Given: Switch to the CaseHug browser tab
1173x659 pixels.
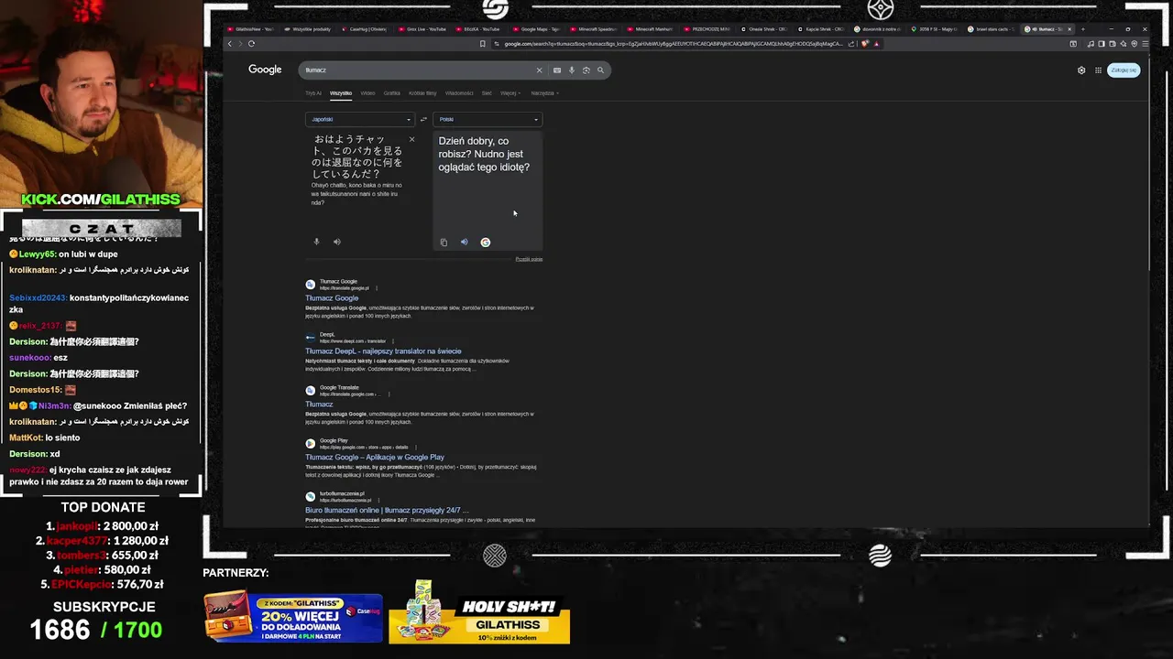Looking at the screenshot, I should 365,29.
